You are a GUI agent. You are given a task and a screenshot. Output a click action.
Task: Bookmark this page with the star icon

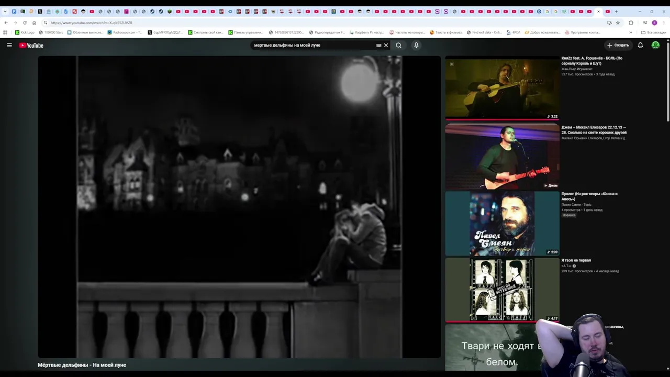618,23
